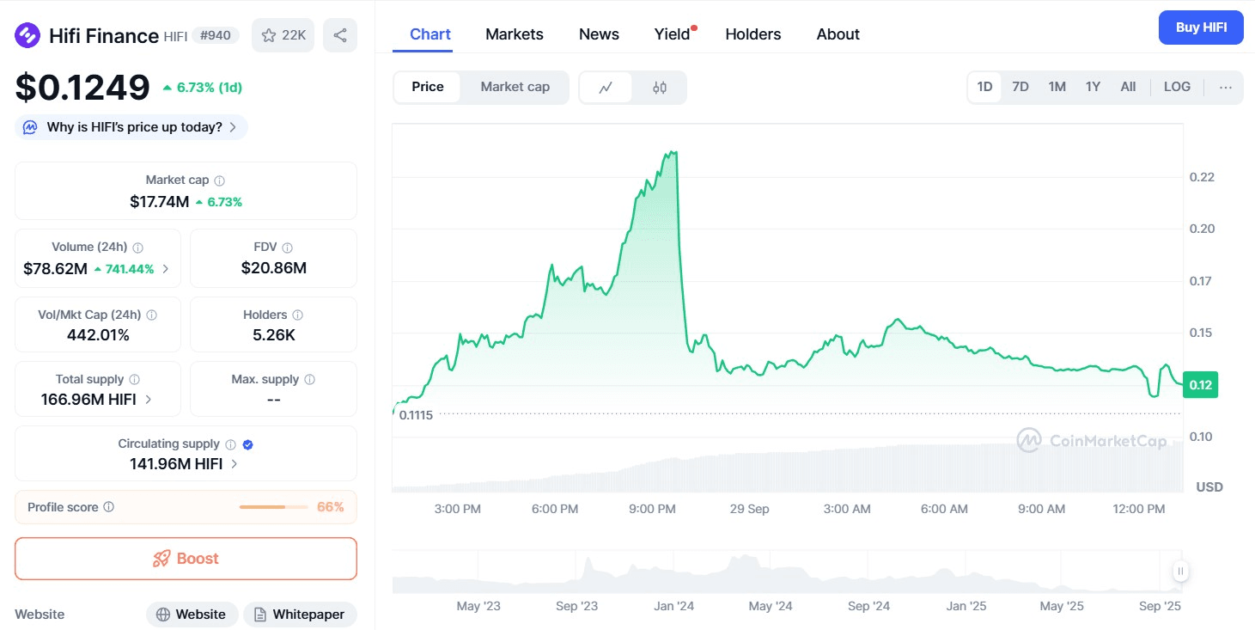Expand the Total supply details chevron
This screenshot has height=630, width=1255.
click(149, 400)
